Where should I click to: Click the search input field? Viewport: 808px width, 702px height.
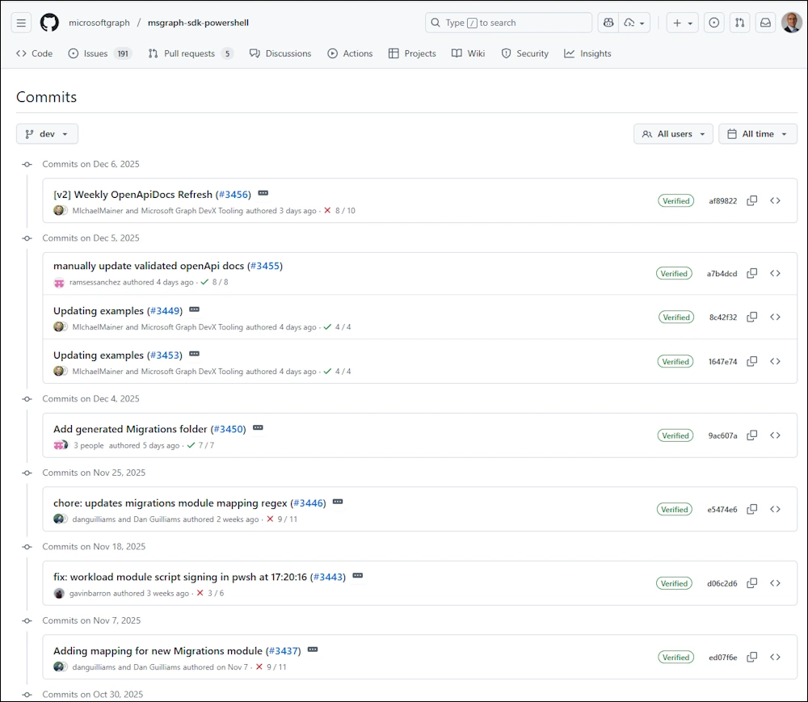[508, 23]
